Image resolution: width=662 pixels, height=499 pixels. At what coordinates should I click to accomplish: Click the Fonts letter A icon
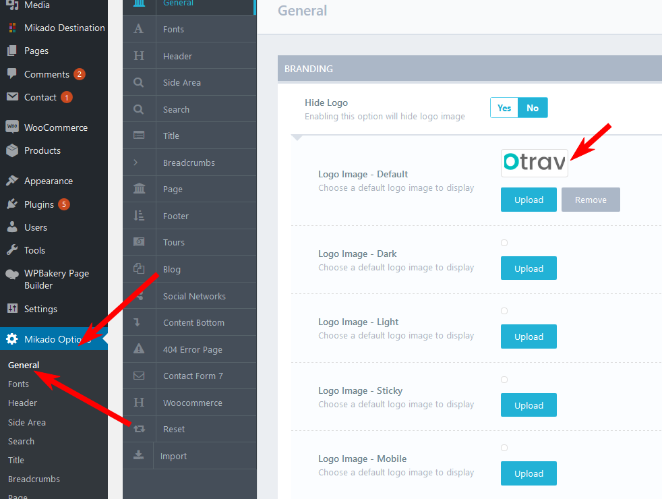138,29
